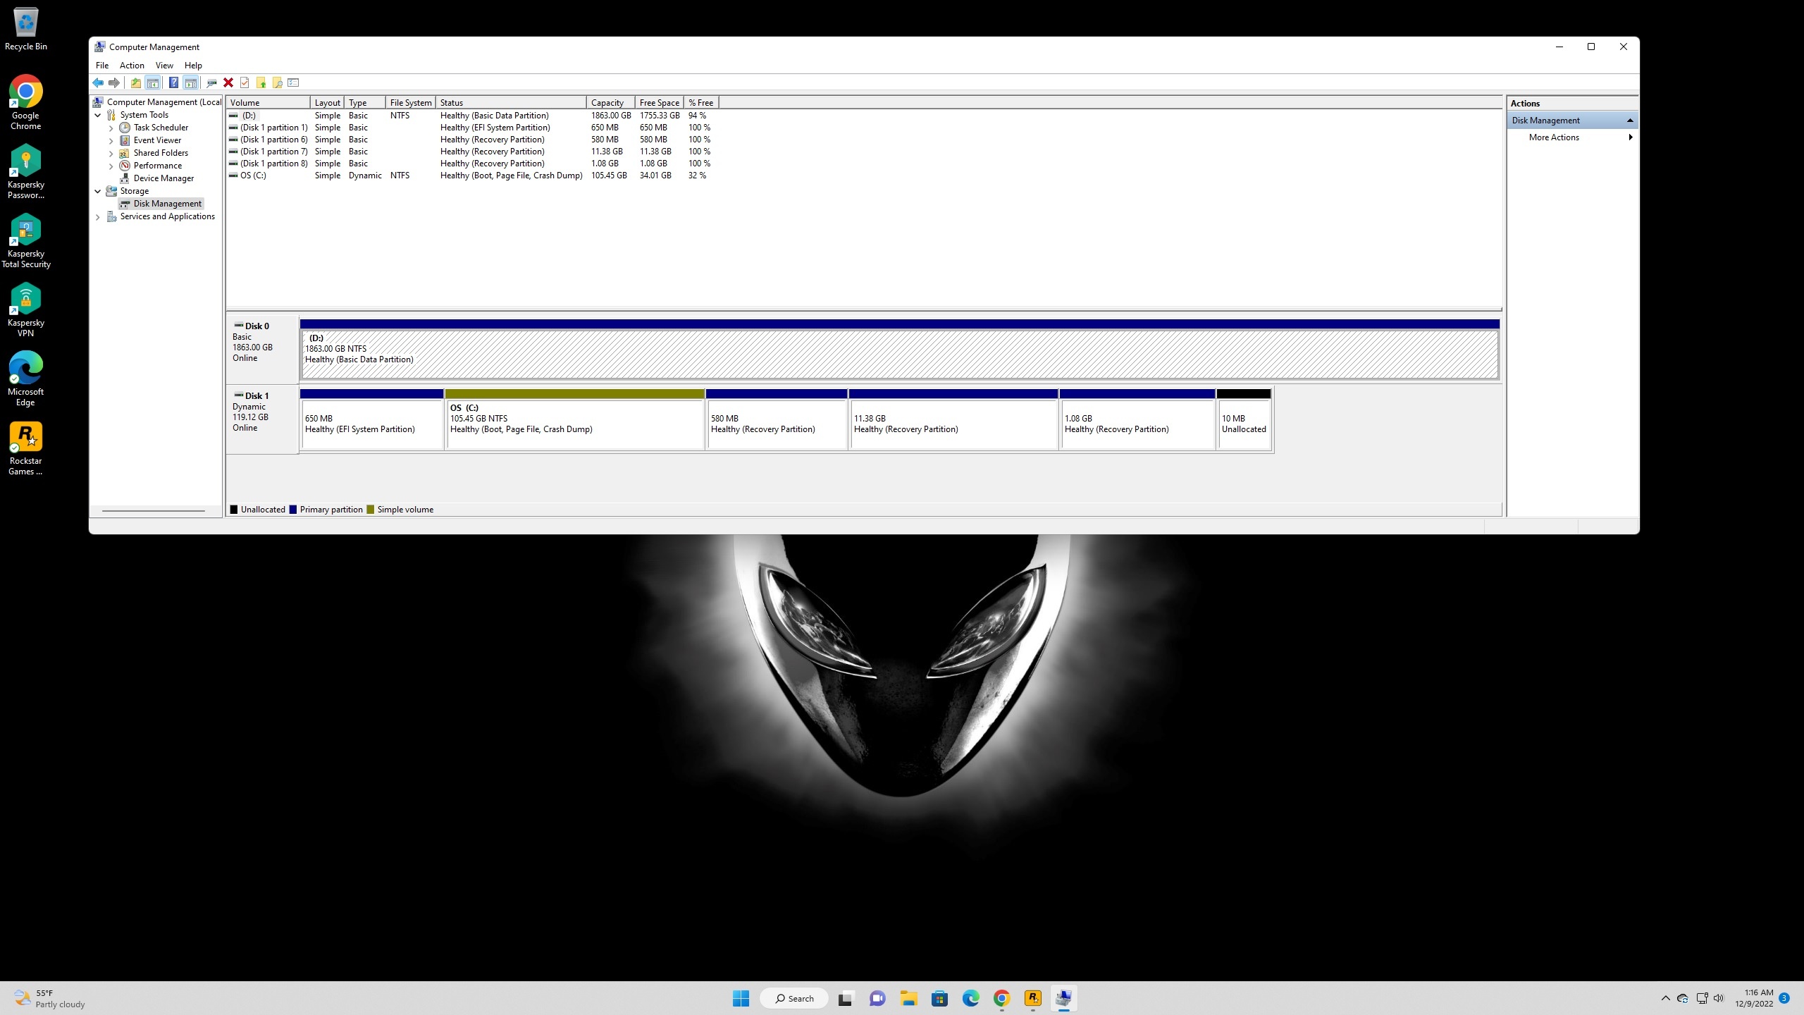This screenshot has width=1804, height=1015.
Task: Click the checklist settings toolbar icon
Action: coord(294,83)
